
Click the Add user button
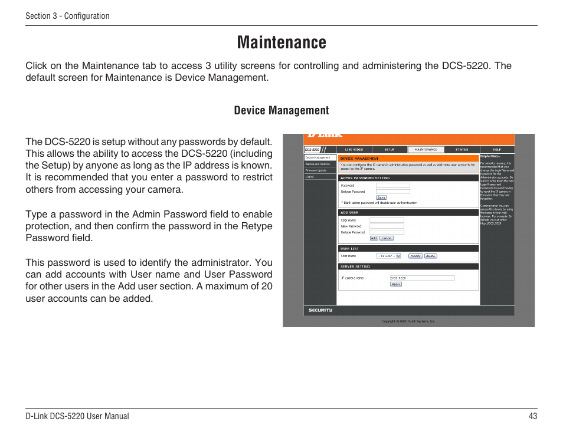coord(374,238)
